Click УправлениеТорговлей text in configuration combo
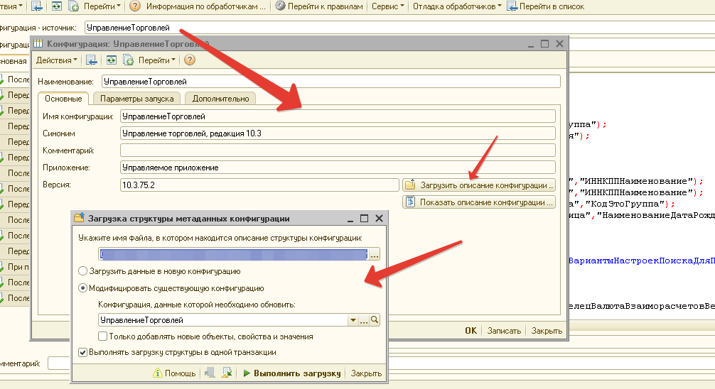Screen dimensions: 715x389 point(141,320)
